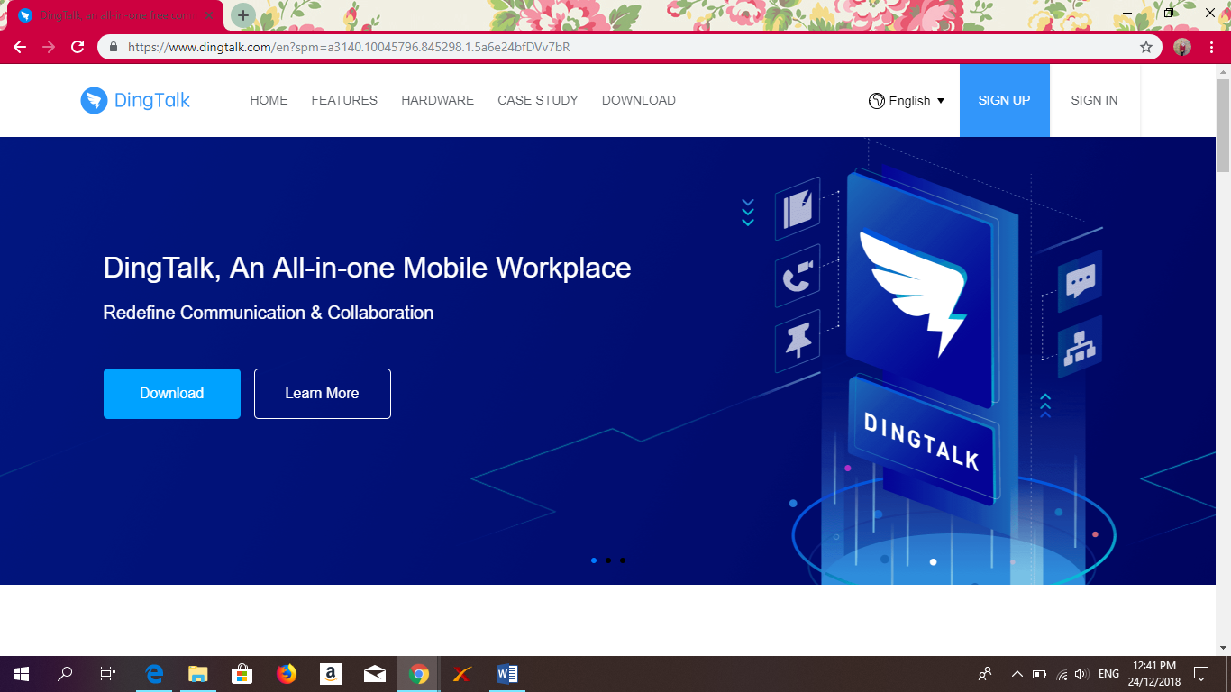Click the browser forward arrow
The width and height of the screenshot is (1231, 692).
pos(49,47)
